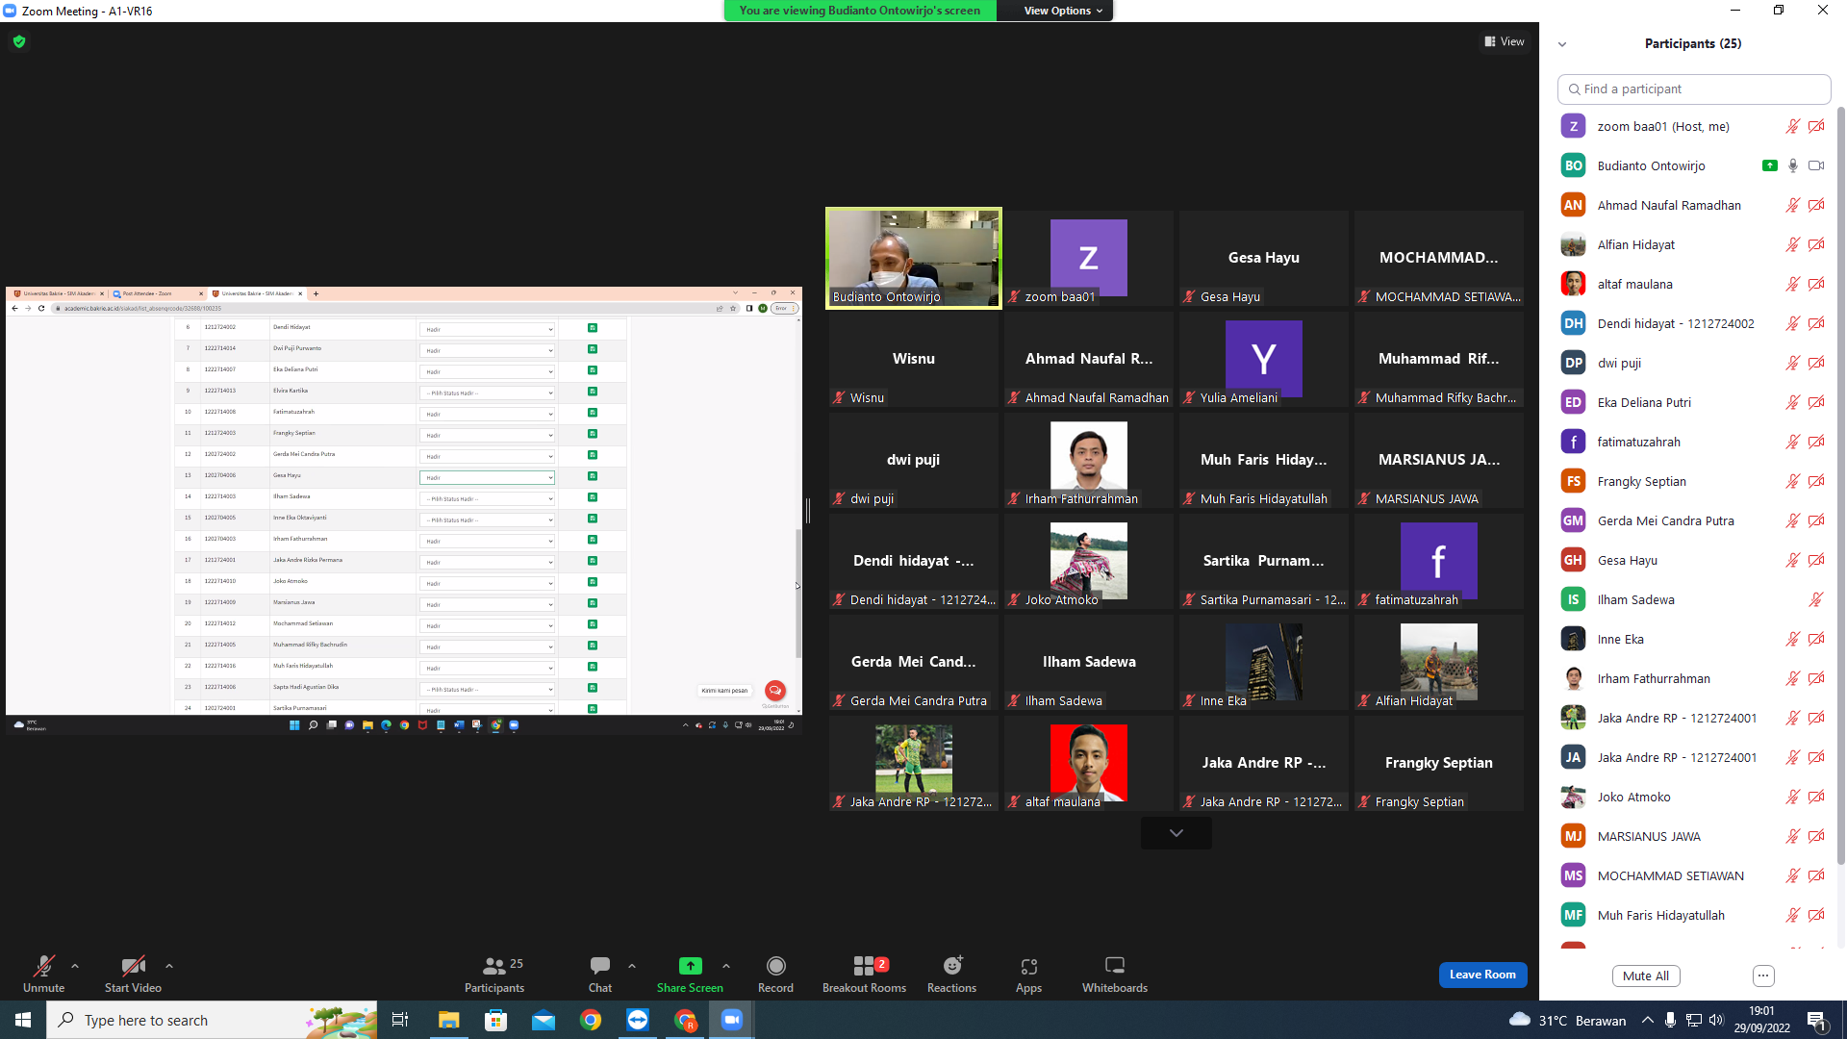Open the Participants panel button in toolbar
This screenshot has width=1847, height=1039.
pos(494,974)
